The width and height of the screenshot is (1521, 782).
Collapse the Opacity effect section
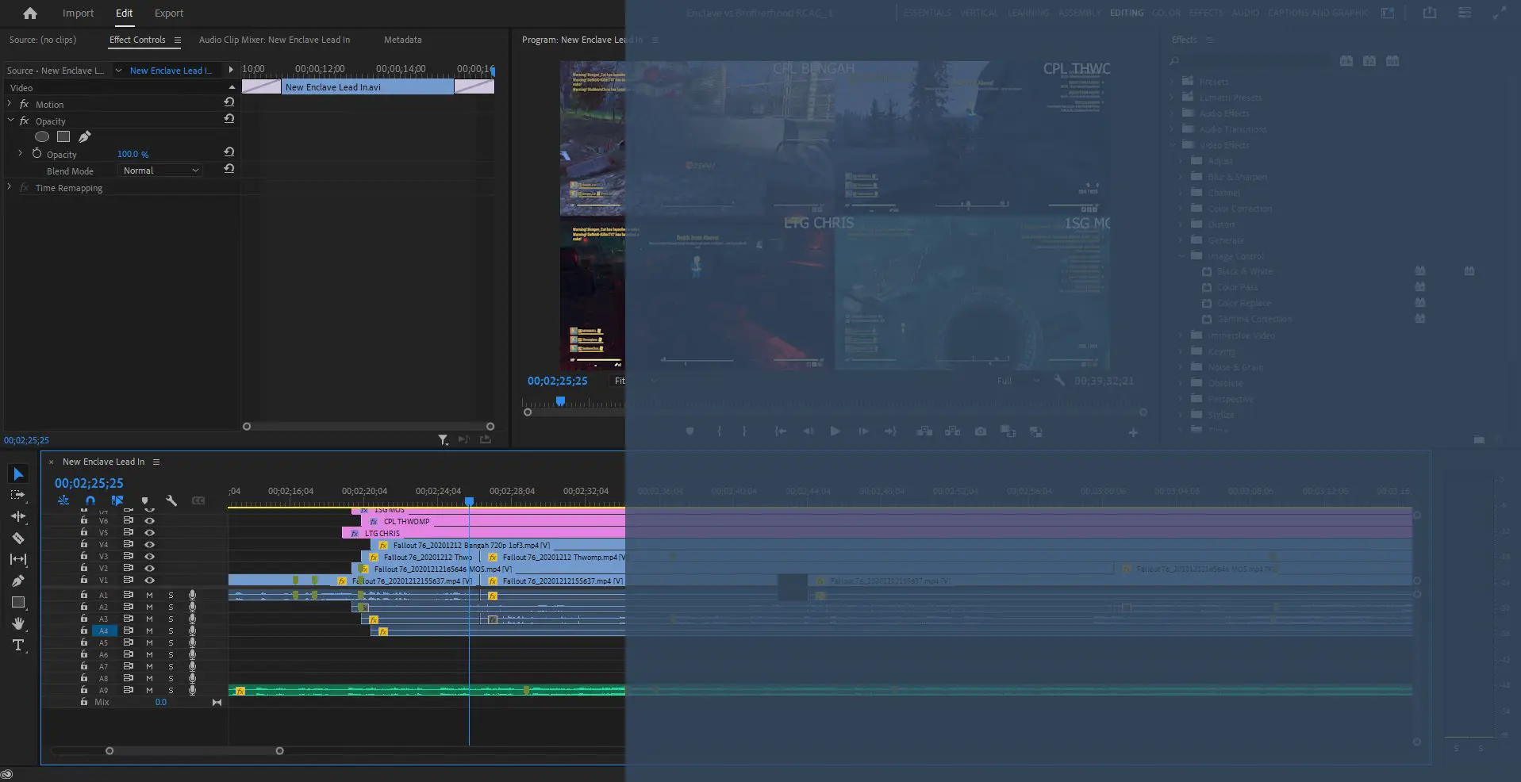coord(10,121)
